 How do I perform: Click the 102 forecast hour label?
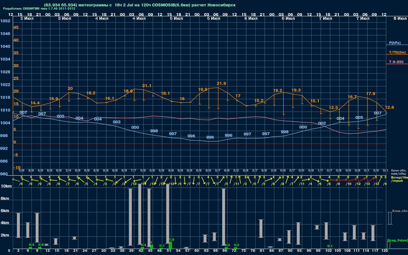(x=329, y=251)
